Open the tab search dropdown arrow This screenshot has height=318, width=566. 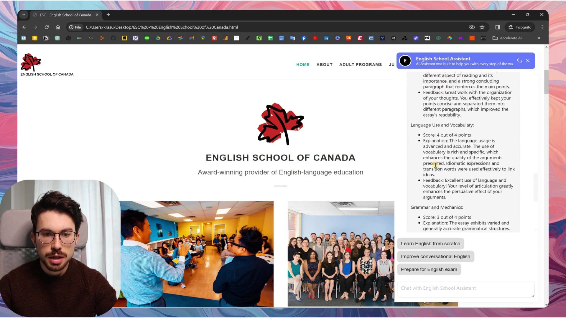pos(24,15)
